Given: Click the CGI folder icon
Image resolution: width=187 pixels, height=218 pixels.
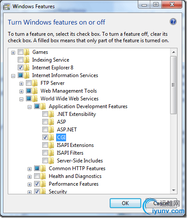Looking at the screenshot, I should coord(51,137).
